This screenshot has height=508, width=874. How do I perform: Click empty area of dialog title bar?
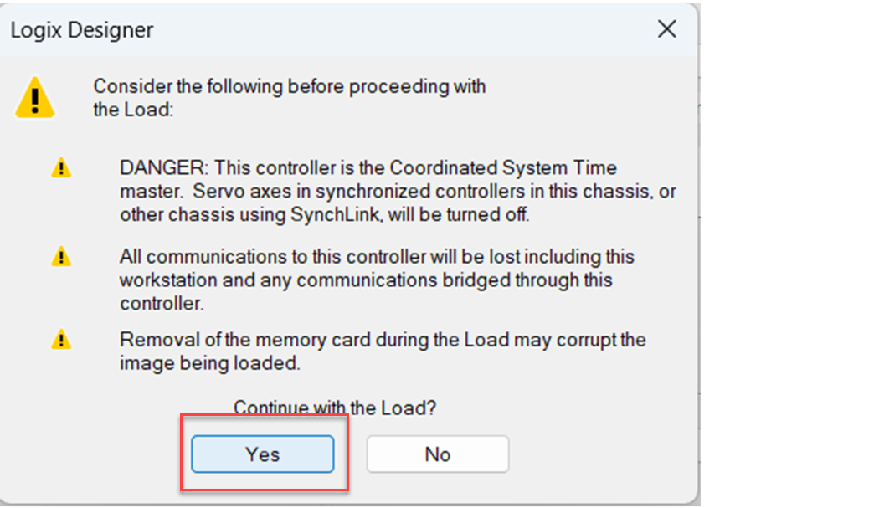click(402, 31)
